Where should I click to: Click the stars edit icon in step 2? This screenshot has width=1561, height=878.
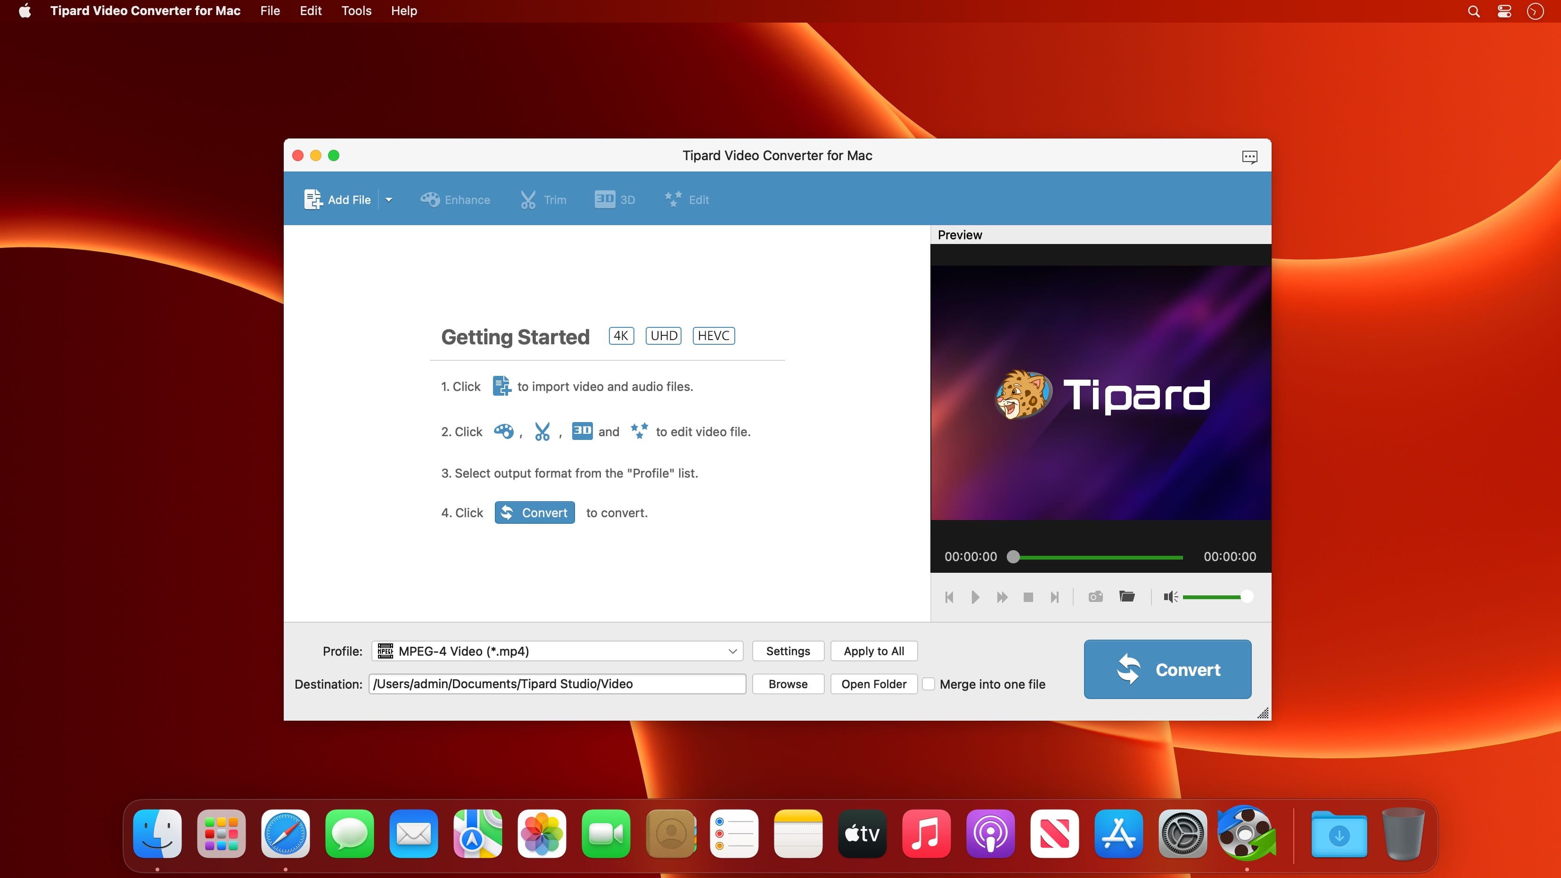point(639,431)
